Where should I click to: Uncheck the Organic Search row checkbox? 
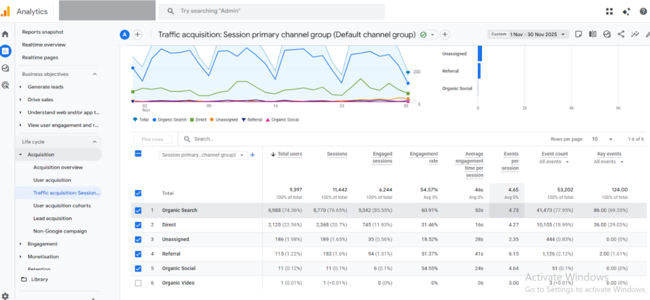[x=138, y=210]
